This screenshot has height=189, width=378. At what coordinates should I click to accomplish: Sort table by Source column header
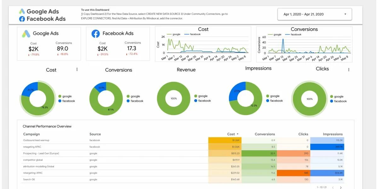coord(95,134)
